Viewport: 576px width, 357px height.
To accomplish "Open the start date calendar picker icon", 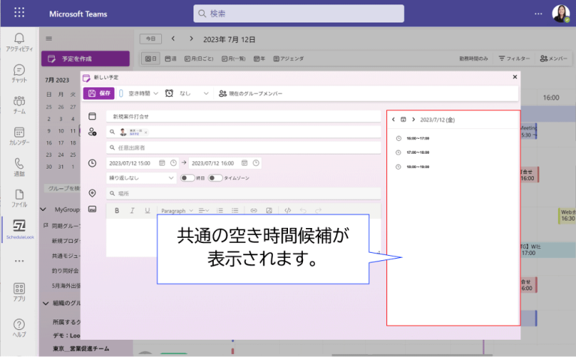I will [161, 163].
